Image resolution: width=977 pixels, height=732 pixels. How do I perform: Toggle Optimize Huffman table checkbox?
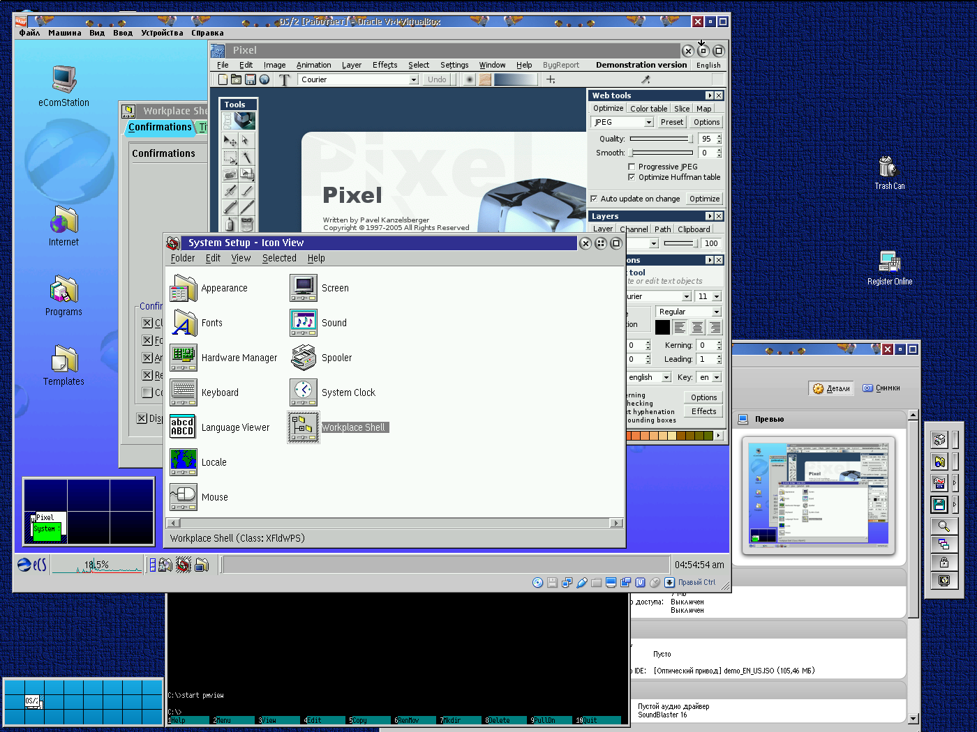click(x=632, y=177)
